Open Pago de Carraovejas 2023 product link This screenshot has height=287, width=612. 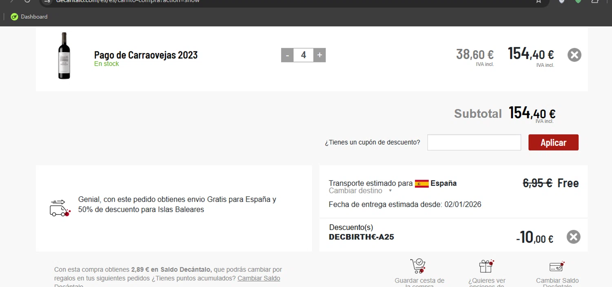146,55
